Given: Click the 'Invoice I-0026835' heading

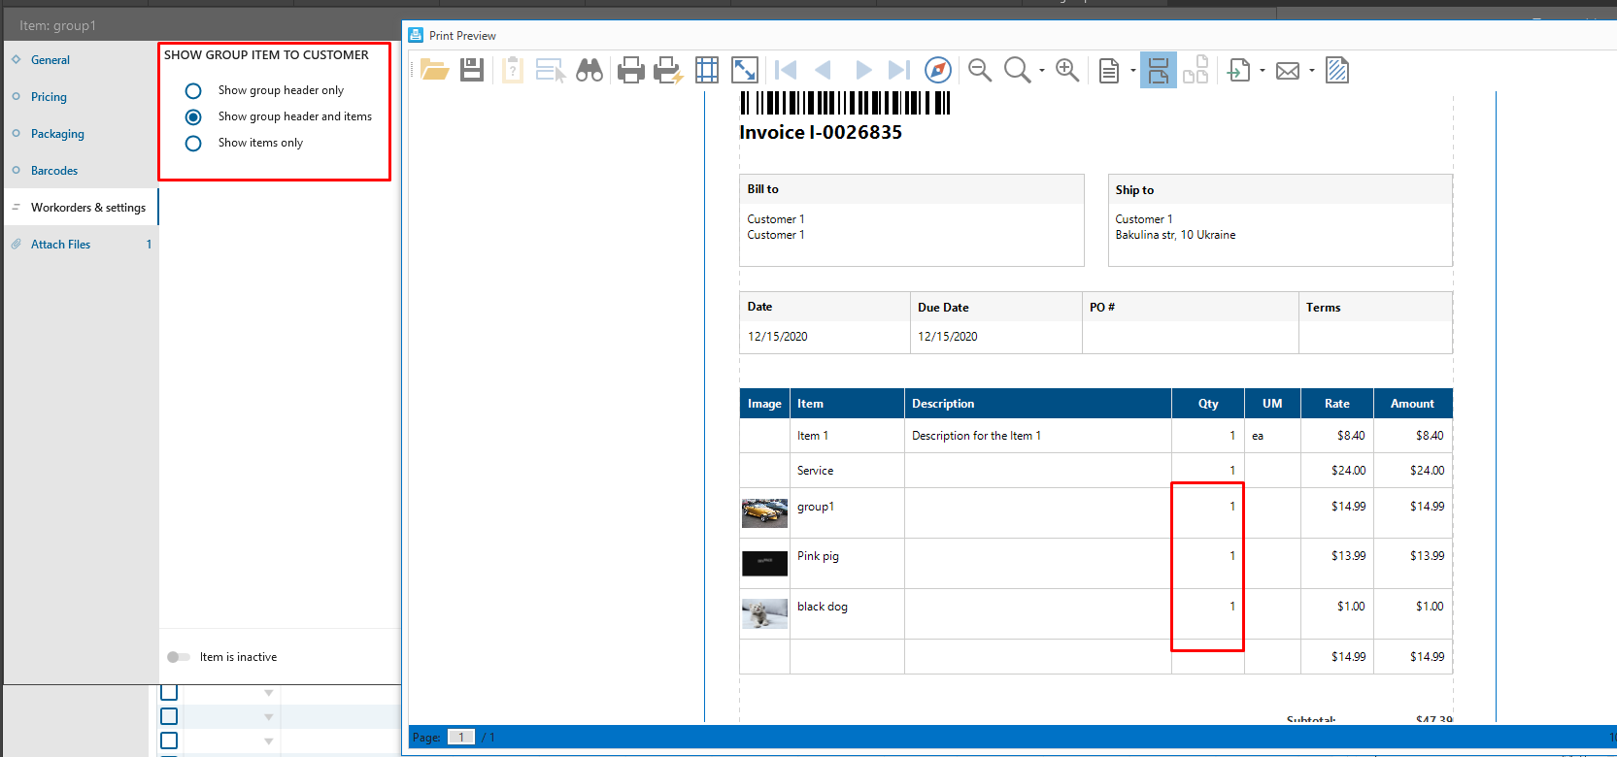Looking at the screenshot, I should (x=821, y=133).
